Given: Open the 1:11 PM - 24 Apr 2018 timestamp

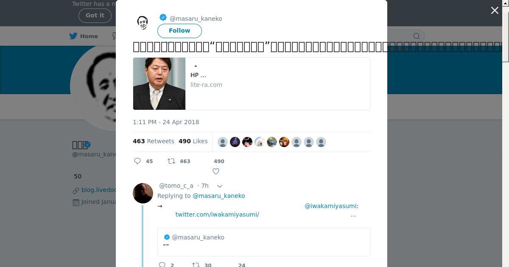Looking at the screenshot, I should click(166, 122).
